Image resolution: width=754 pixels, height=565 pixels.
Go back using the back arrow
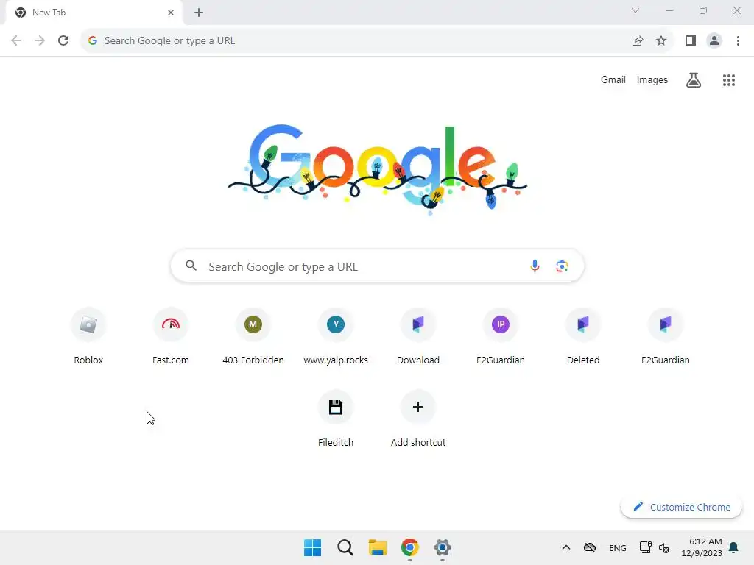16,41
